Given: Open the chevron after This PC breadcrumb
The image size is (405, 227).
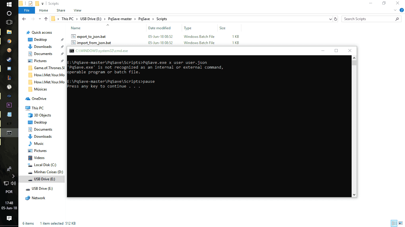Looking at the screenshot, I should pos(77,19).
